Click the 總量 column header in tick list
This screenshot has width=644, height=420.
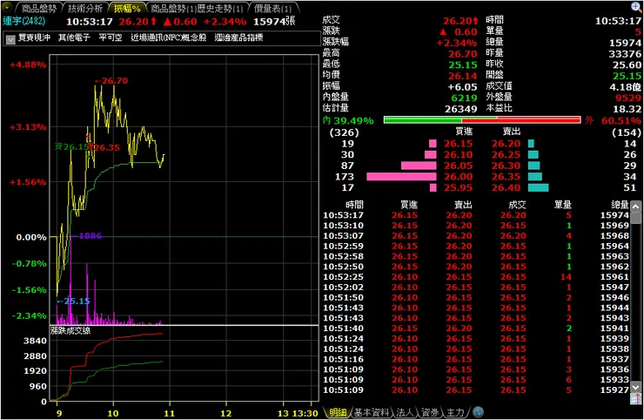point(620,205)
